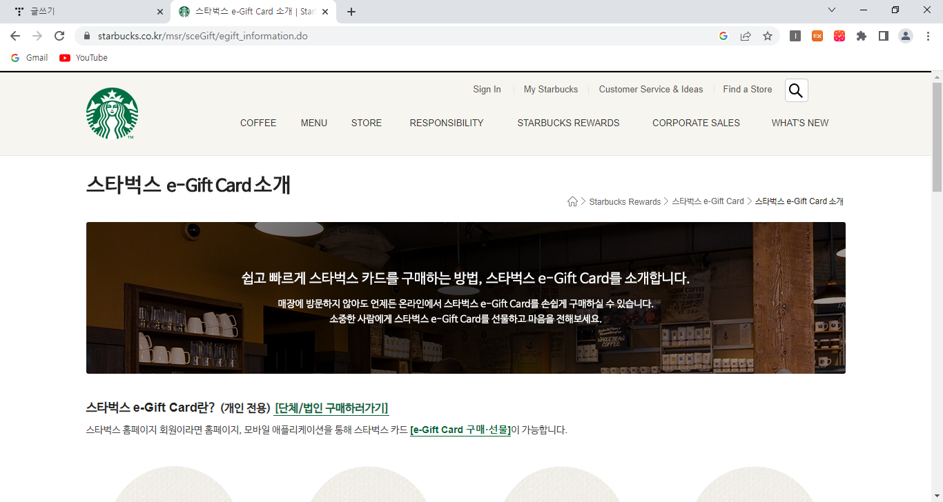Open the Chrome profile avatar
Screen dimensions: 943x502
coord(906,36)
